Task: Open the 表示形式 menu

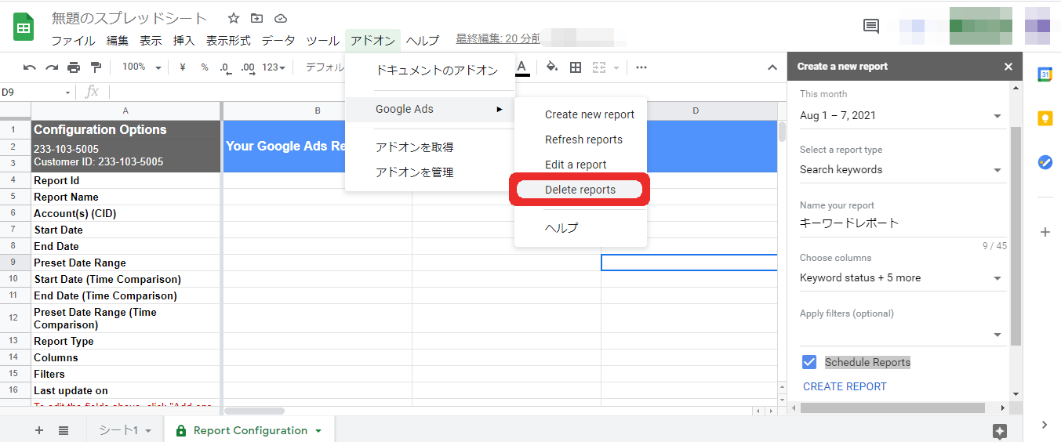Action: 228,41
